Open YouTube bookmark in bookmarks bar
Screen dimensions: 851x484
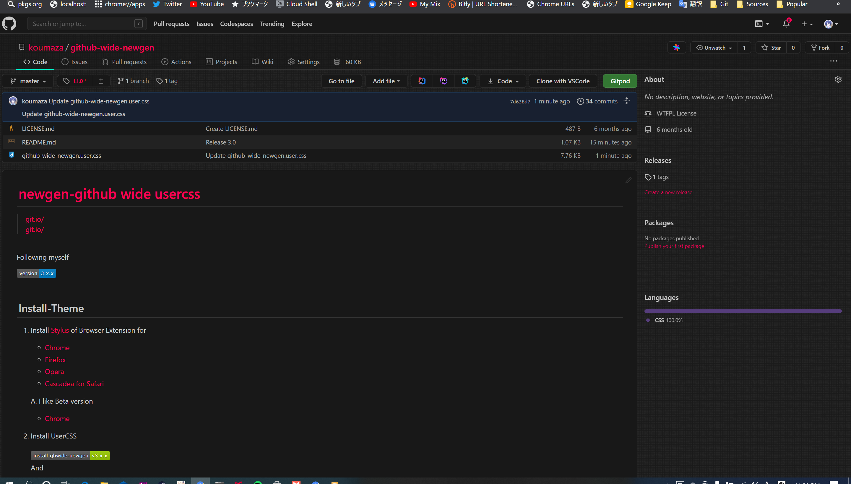pyautogui.click(x=207, y=4)
